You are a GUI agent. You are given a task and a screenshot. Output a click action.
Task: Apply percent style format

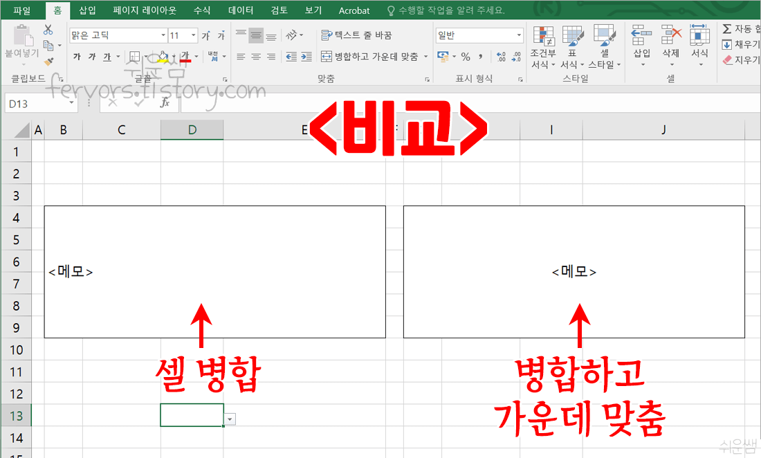click(466, 57)
